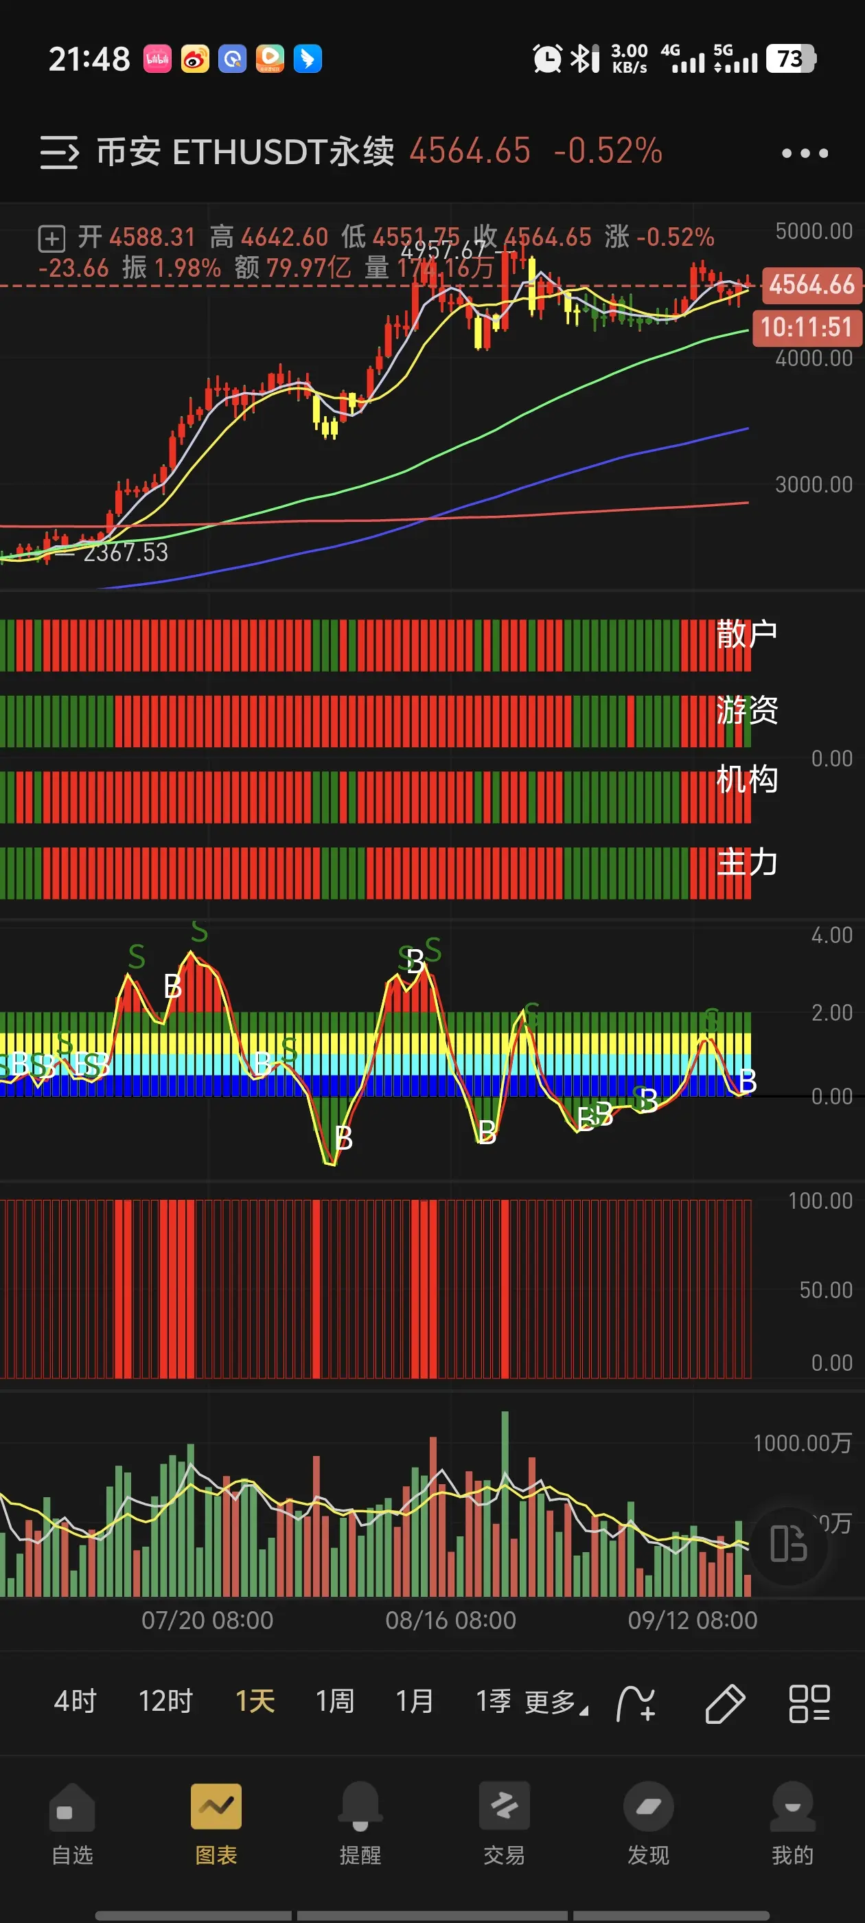Tap the -0.52% change in header
This screenshot has height=1923, width=865.
pos(608,152)
